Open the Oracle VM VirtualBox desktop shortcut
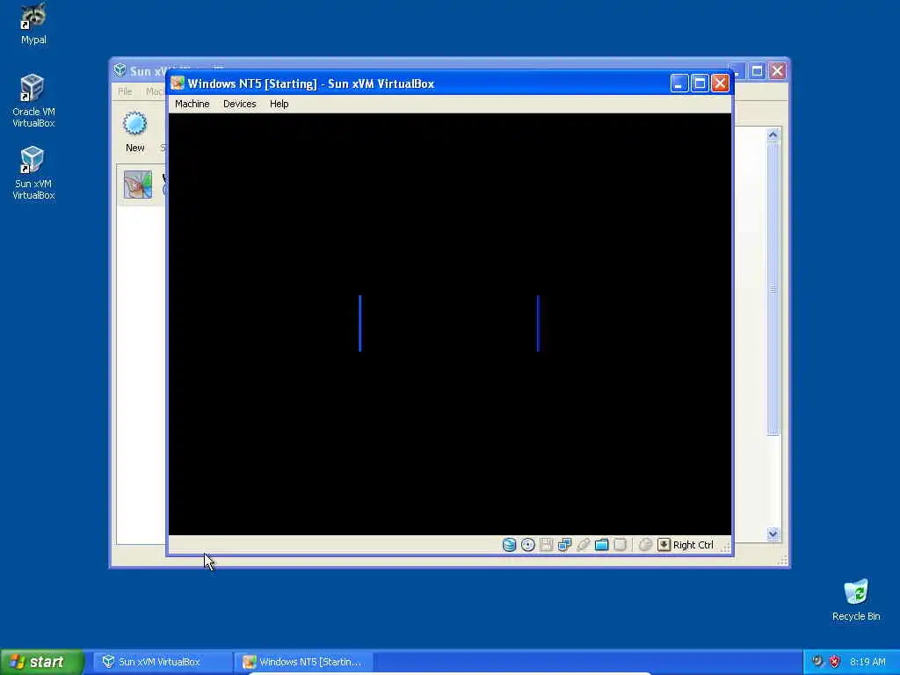This screenshot has width=900, height=675. pyautogui.click(x=33, y=101)
